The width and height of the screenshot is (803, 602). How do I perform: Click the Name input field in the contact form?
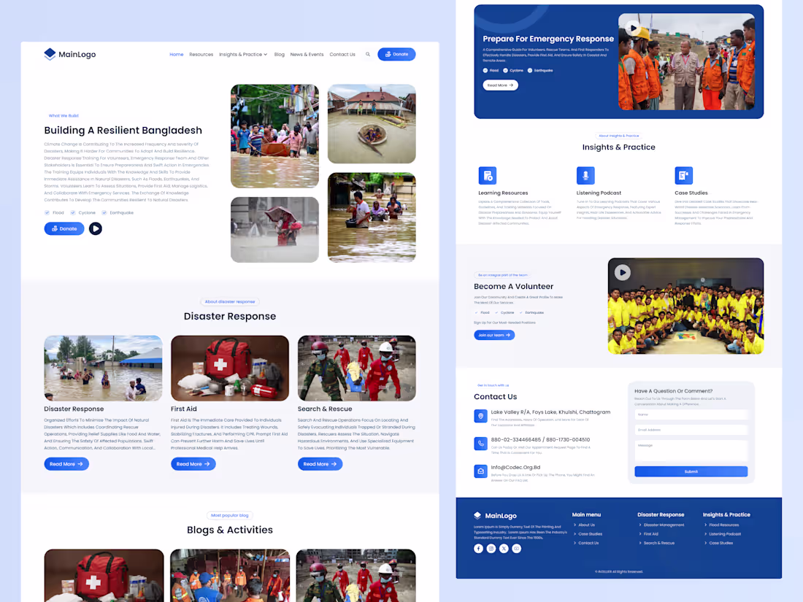(691, 414)
